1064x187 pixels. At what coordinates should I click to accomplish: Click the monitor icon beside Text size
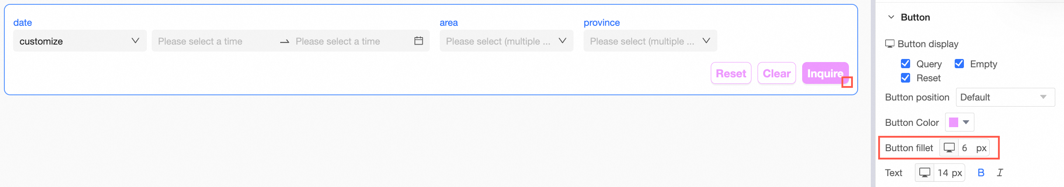point(924,173)
